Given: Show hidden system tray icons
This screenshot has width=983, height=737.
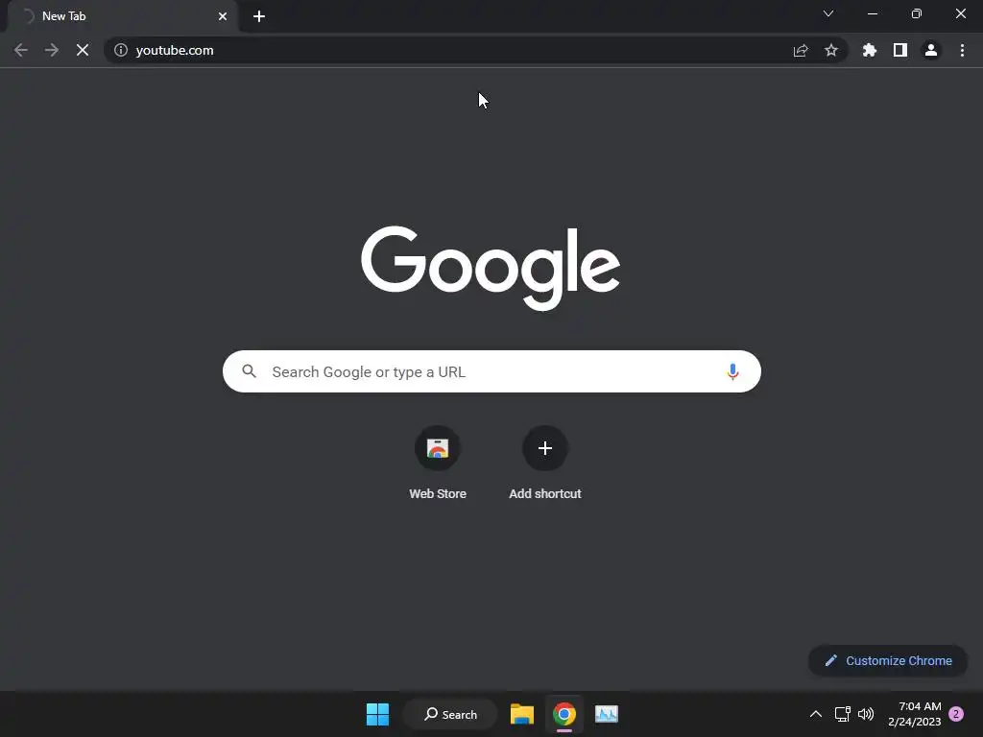Looking at the screenshot, I should click(816, 714).
